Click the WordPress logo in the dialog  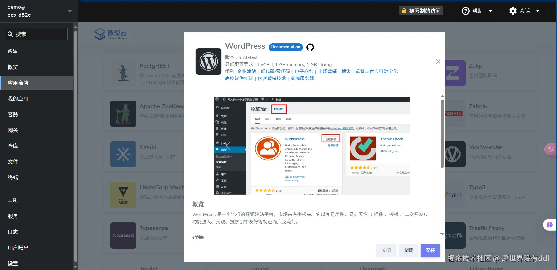click(x=209, y=62)
